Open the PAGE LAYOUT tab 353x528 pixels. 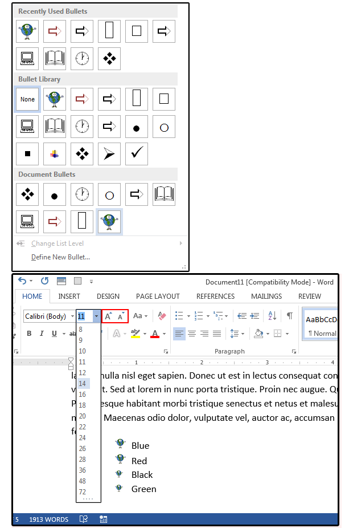click(x=158, y=297)
